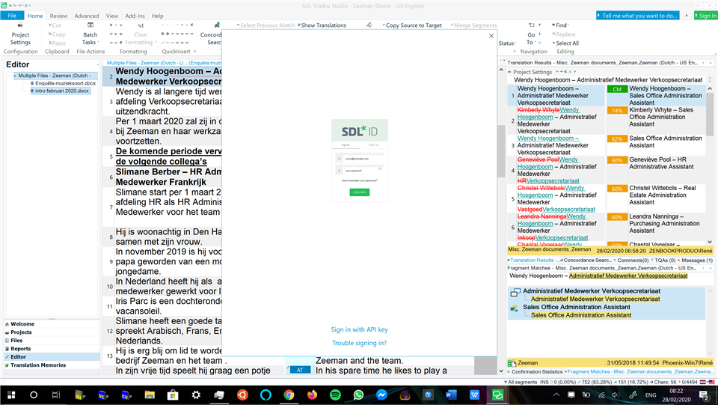This screenshot has width=718, height=405.
Task: Open the SDL Trados Studio taskbar icon
Action: point(498,395)
